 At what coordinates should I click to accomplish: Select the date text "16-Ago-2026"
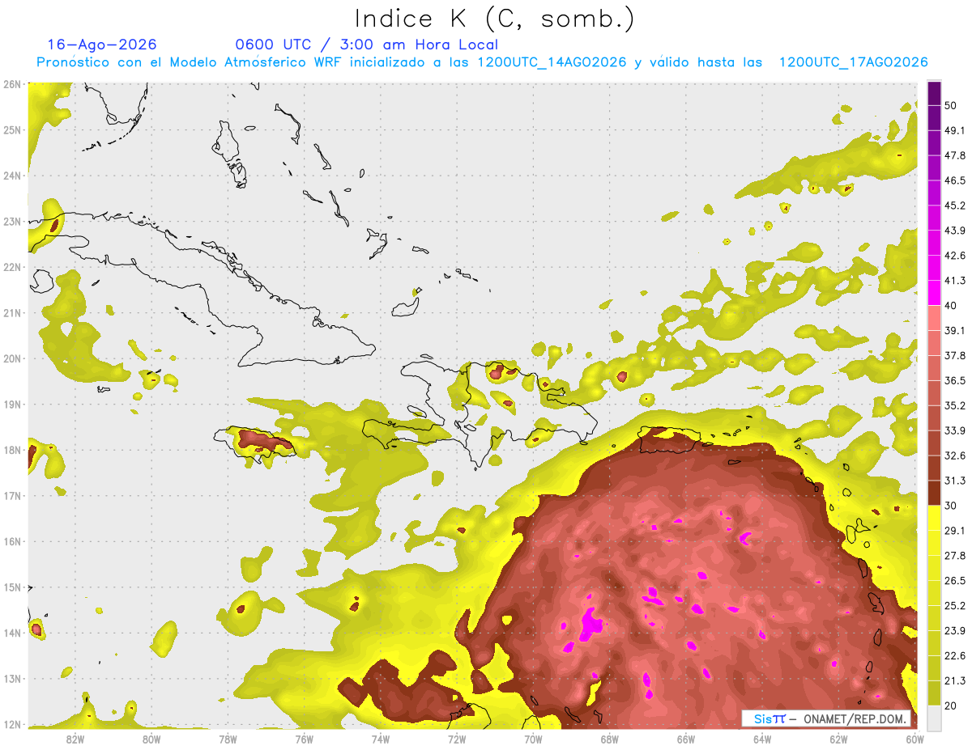pos(102,44)
